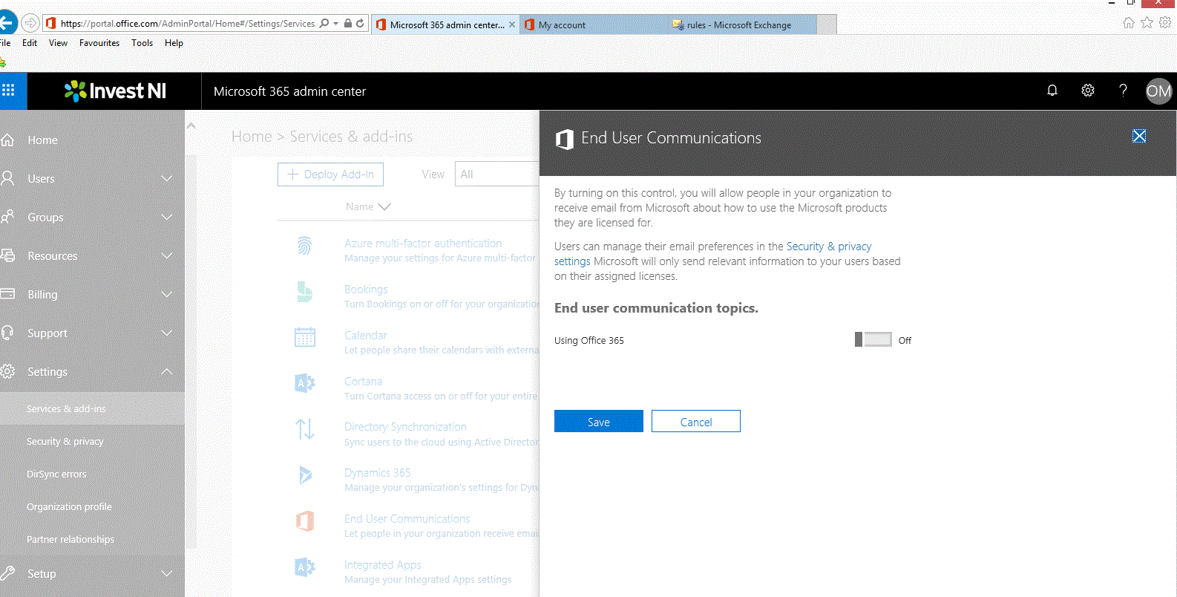The height and width of the screenshot is (597, 1177).
Task: Click the Settings gear icon in sidebar
Action: tap(7, 372)
